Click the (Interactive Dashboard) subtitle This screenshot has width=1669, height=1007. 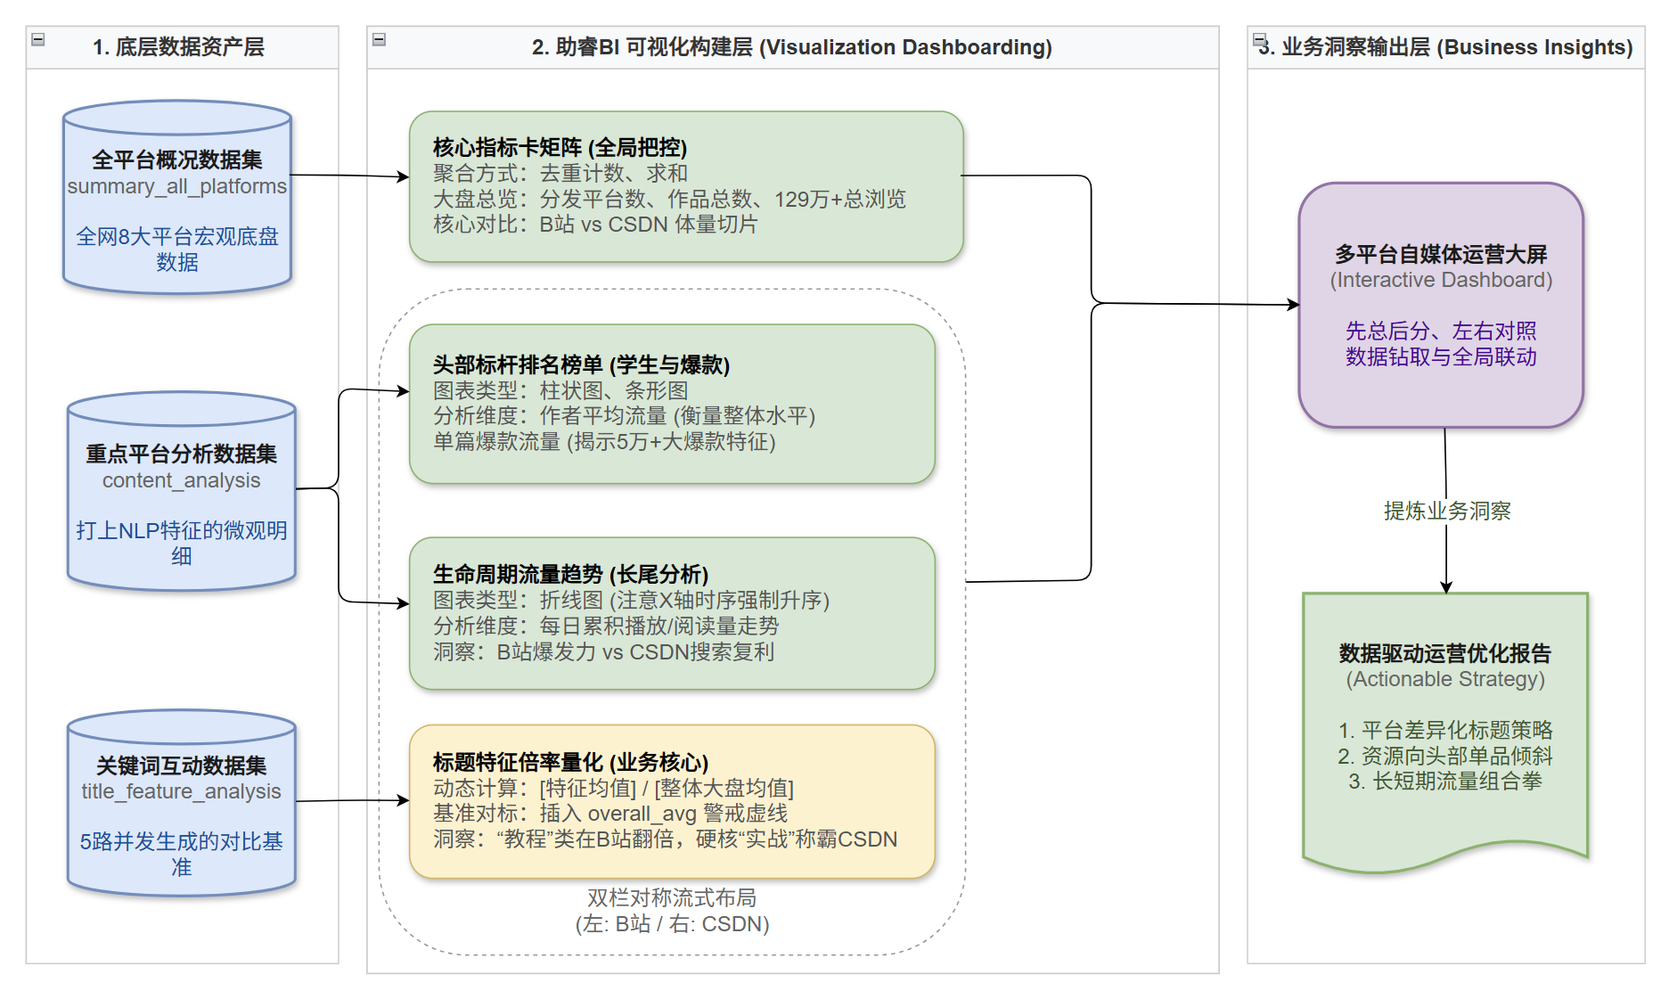[x=1441, y=280]
